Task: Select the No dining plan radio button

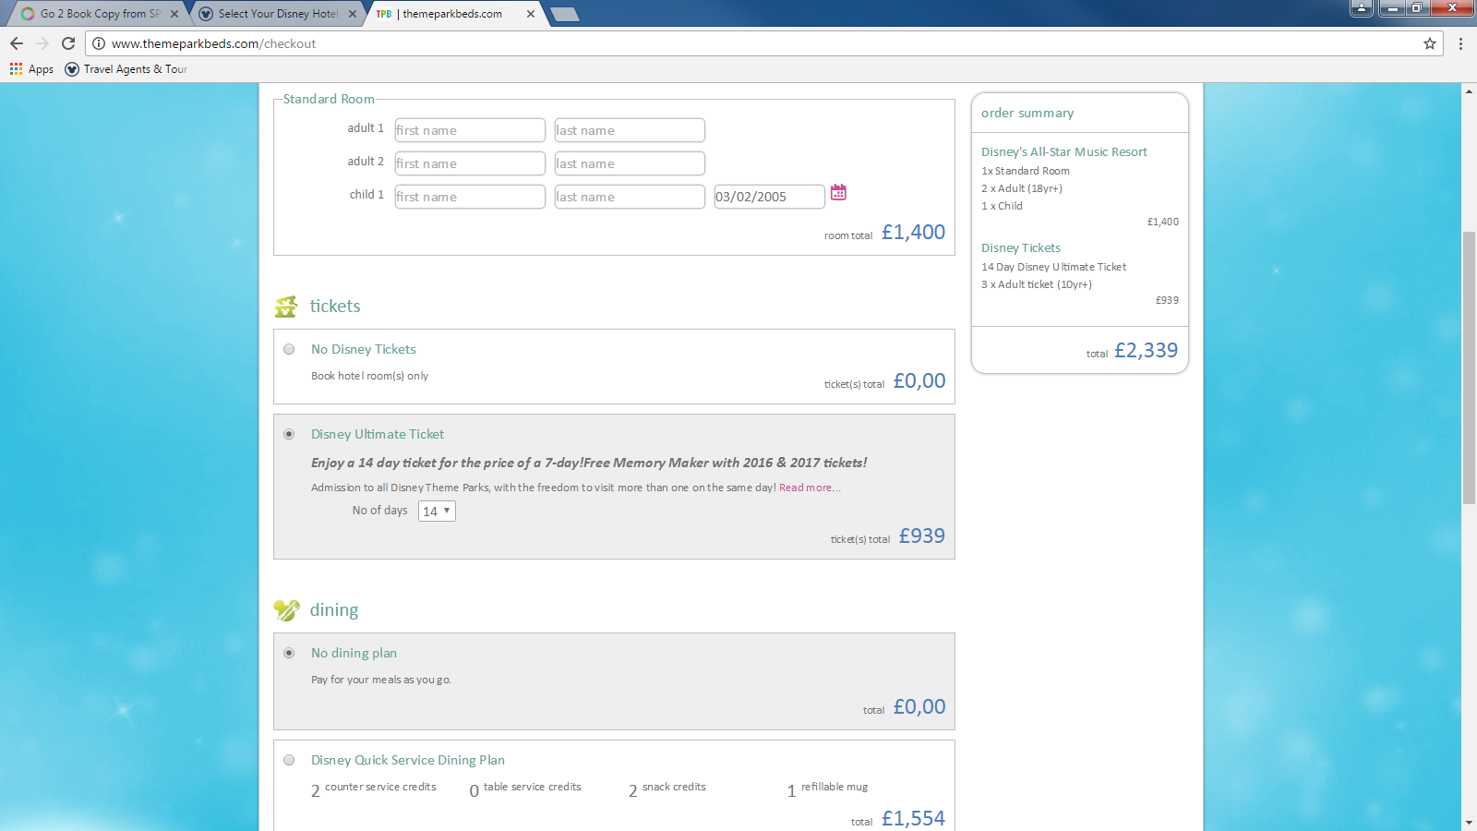Action: [289, 653]
